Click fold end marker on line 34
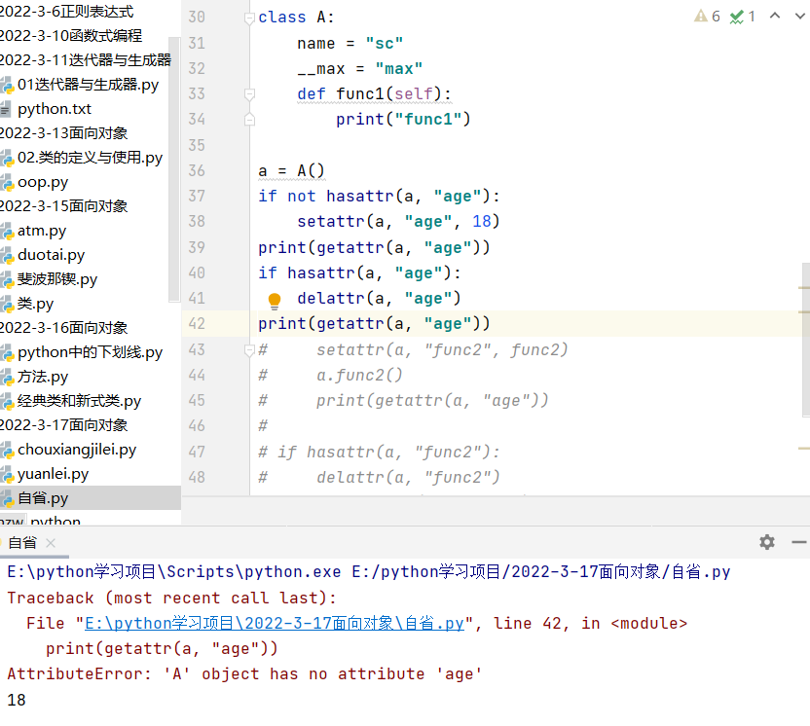 (249, 120)
